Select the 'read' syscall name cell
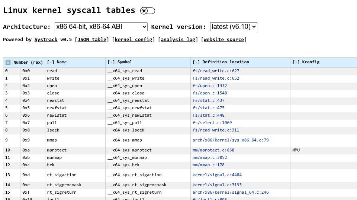357x200 pixels. (75, 71)
